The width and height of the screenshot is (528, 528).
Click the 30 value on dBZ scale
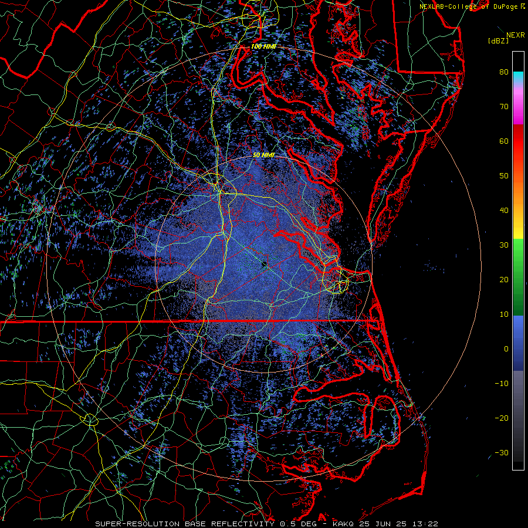504,245
